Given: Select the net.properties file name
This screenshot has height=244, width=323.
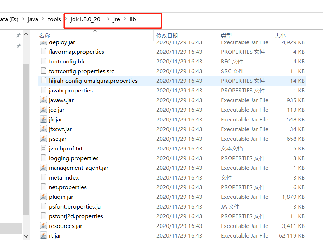Looking at the screenshot, I should tap(68, 187).
